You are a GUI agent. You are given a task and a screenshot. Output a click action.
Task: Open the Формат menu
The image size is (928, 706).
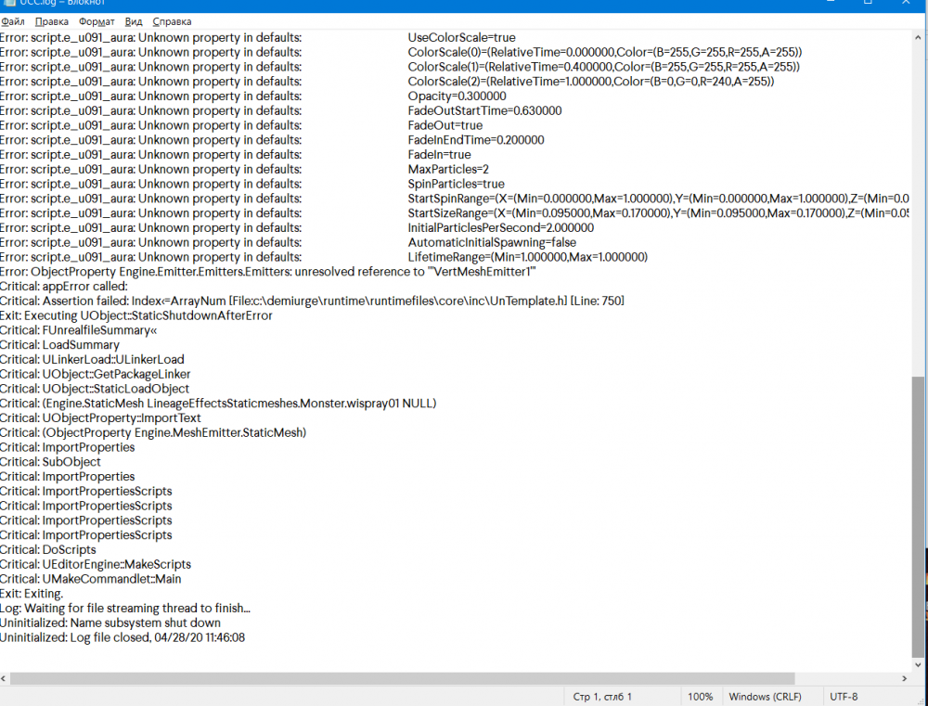(x=97, y=20)
